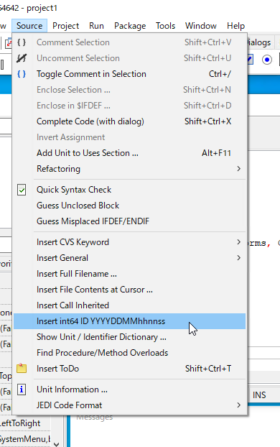
Task: Open the Project menu
Action: (65, 26)
